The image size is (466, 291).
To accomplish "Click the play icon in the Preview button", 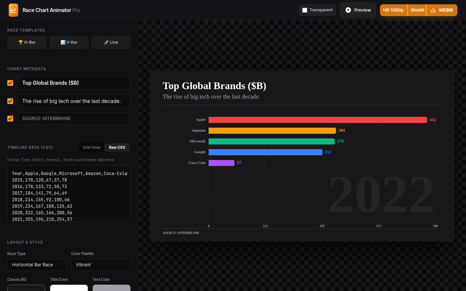I will pos(348,10).
